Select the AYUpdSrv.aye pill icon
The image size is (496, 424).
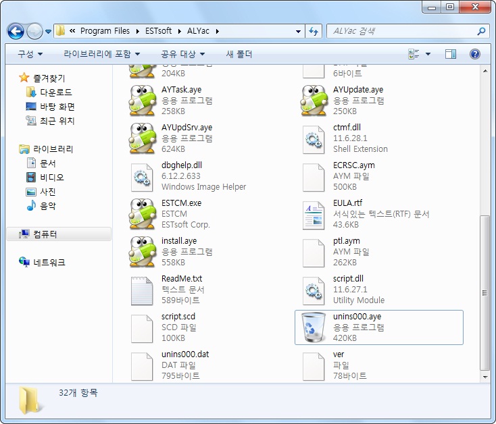pyautogui.click(x=143, y=138)
